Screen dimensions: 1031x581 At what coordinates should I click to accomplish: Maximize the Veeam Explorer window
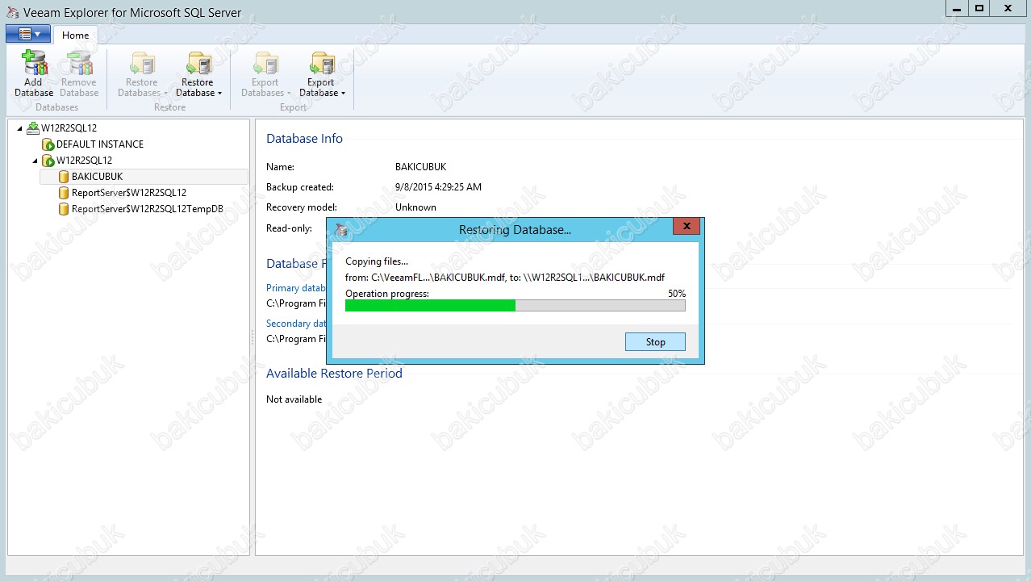[x=979, y=8]
